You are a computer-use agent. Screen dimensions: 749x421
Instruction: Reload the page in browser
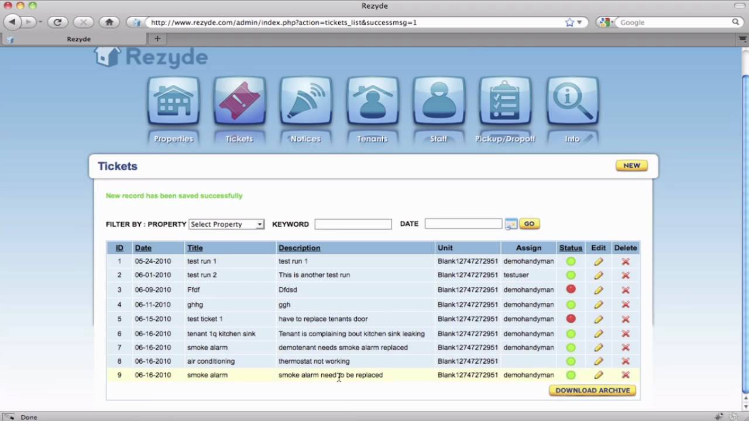coord(57,22)
